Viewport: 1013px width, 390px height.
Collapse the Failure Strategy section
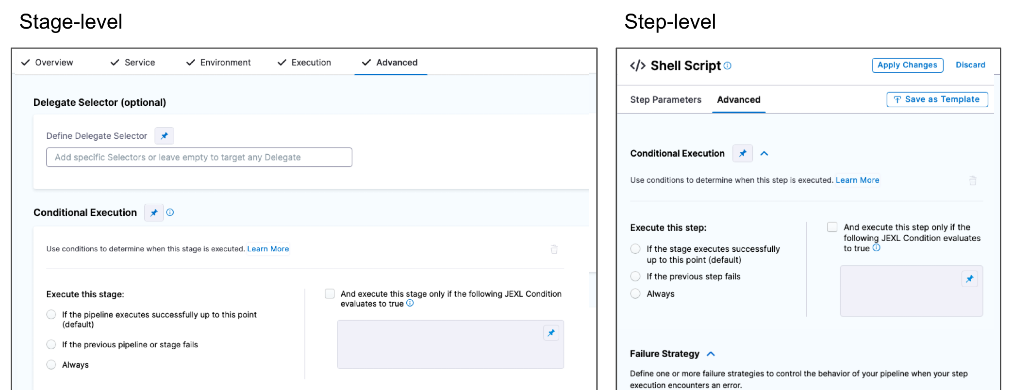coord(711,354)
